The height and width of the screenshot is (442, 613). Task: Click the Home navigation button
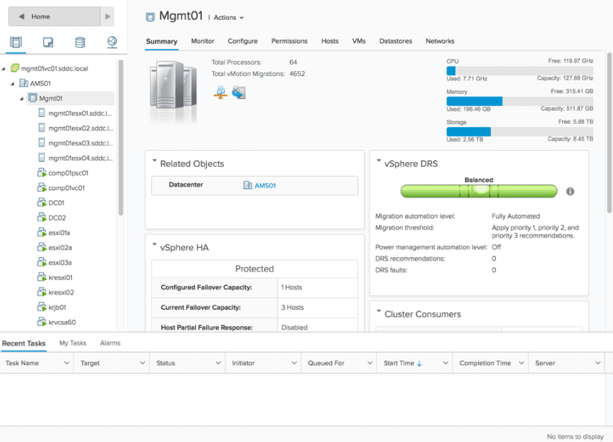click(55, 17)
